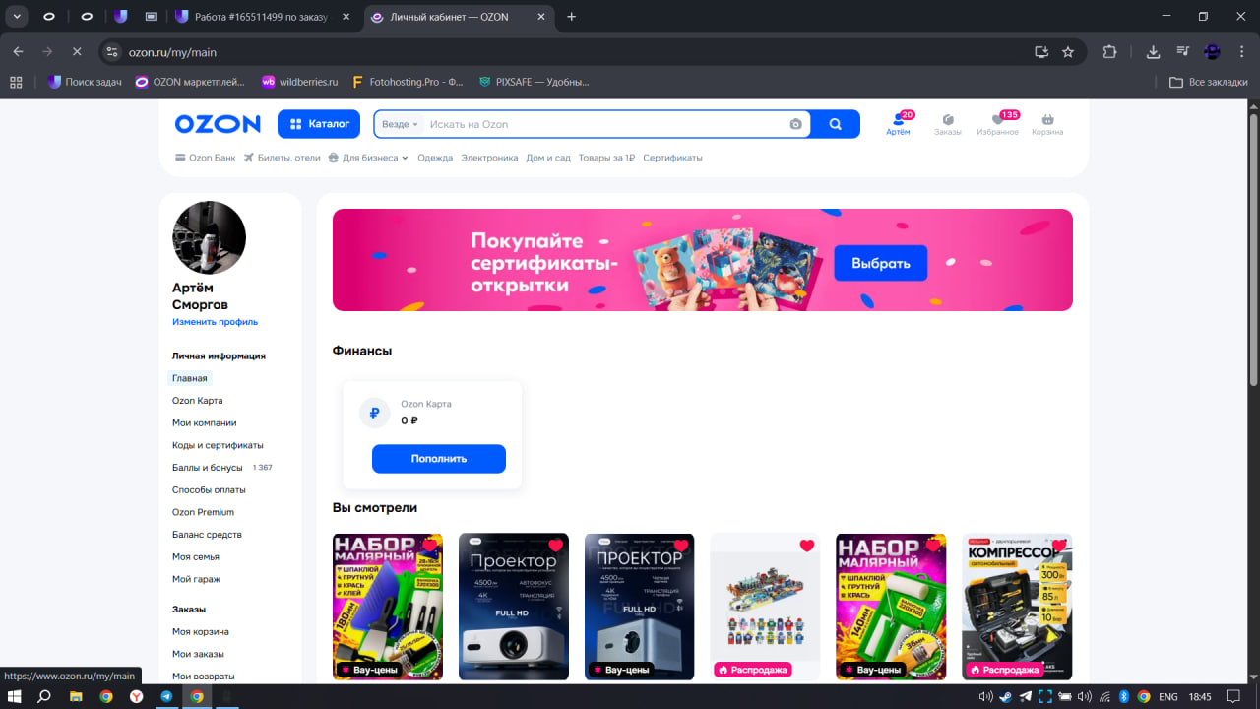Open the building-blocks toy set product
Screen dimensions: 1260x709
click(765, 607)
